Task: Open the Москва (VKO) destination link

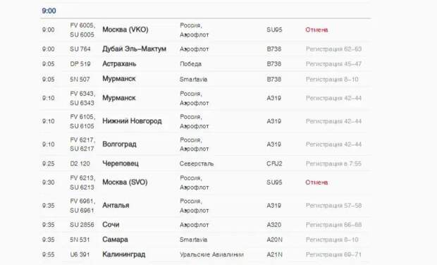Action: (x=125, y=30)
